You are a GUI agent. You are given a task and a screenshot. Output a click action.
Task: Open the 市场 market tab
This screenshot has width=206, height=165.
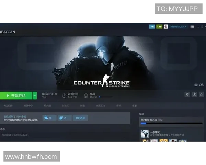coord(118,106)
